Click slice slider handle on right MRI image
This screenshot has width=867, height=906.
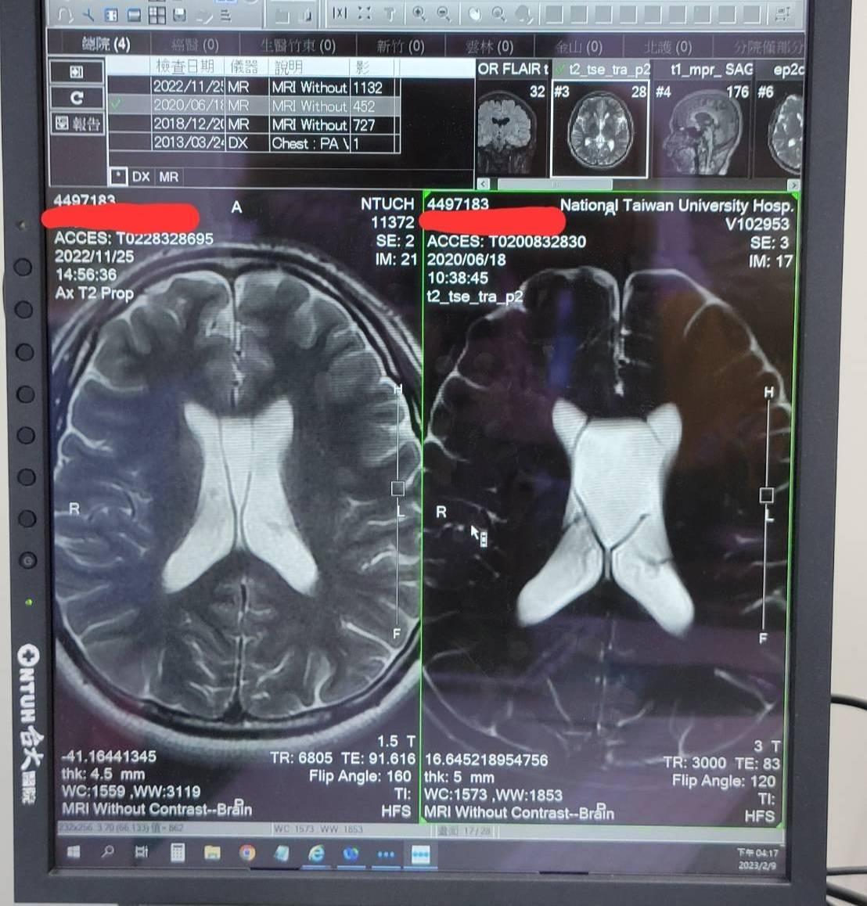point(766,494)
